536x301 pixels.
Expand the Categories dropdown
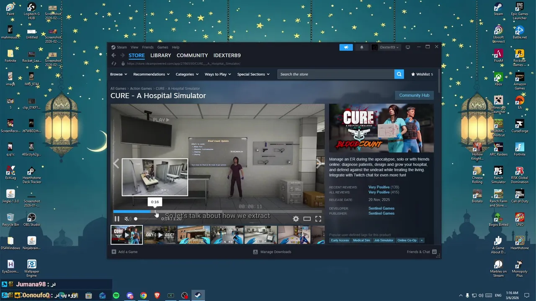tap(187, 74)
